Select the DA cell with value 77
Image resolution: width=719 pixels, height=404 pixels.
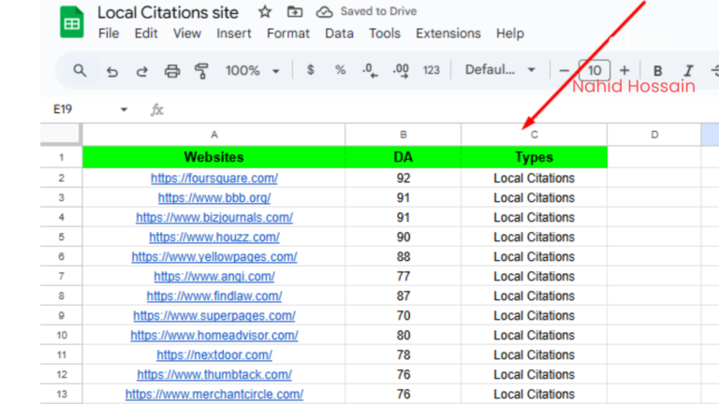point(404,277)
